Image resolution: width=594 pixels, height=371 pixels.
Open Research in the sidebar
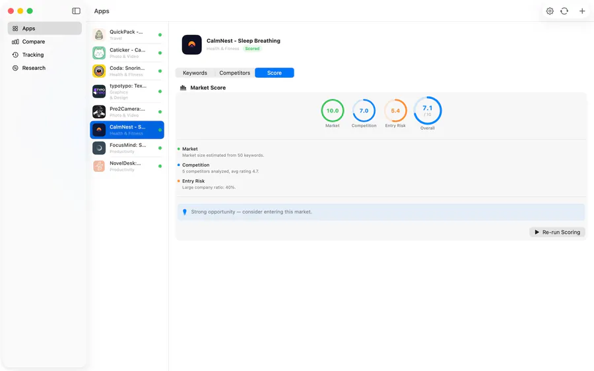(x=45, y=68)
